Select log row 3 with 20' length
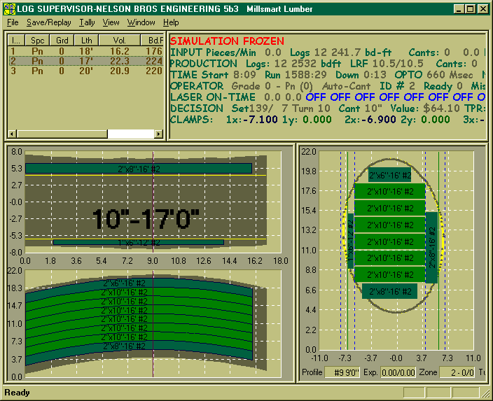The height and width of the screenshot is (401, 493). click(84, 71)
